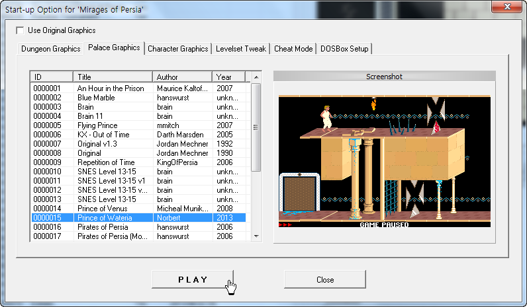Screen dimensions: 527x307
Task: Click the 'Screenshot' panel header
Action: coord(384,77)
